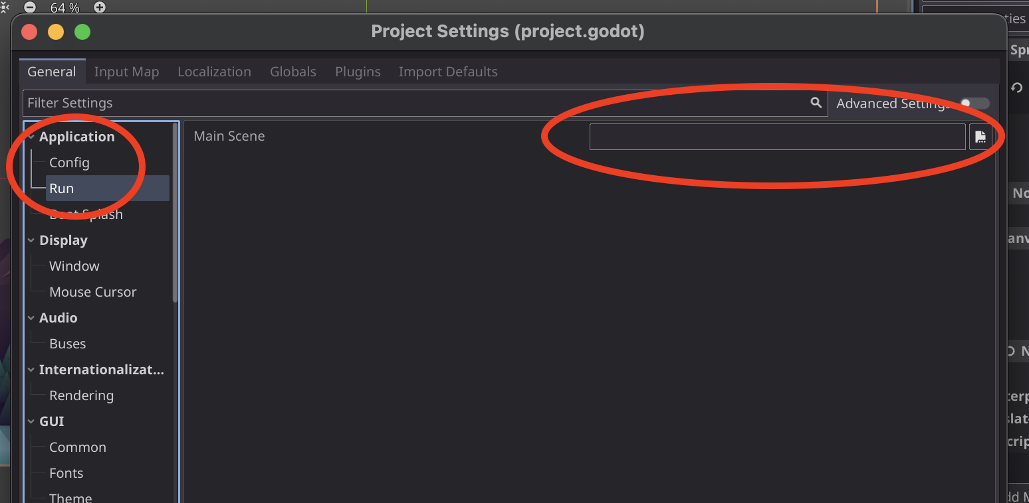
Task: Click the Filter Settings search field
Action: click(399, 103)
